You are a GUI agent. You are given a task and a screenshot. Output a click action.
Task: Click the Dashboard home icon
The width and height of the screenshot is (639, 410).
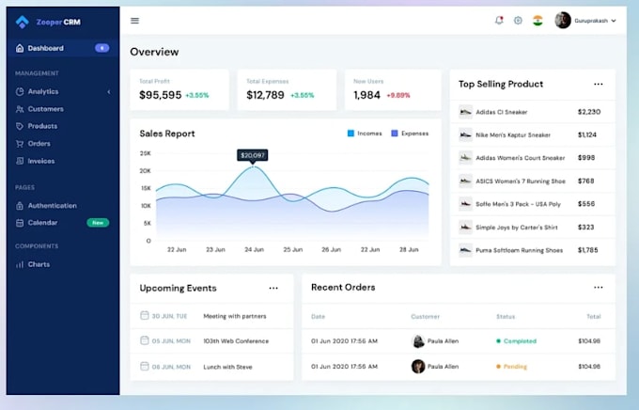(x=20, y=48)
